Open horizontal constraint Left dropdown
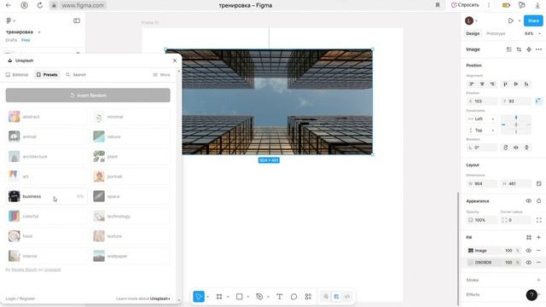 pos(482,119)
